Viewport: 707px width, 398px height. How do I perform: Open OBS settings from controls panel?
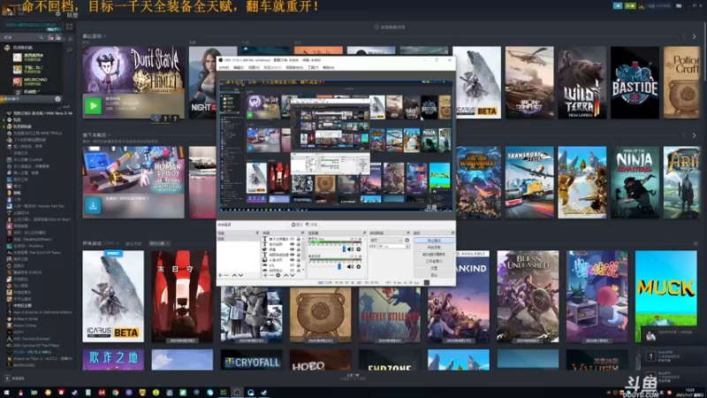pos(434,268)
